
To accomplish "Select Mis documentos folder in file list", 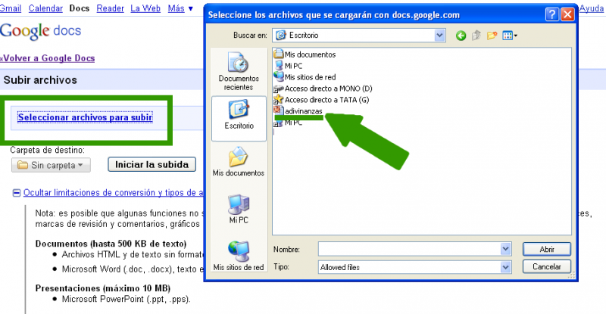I will point(305,54).
